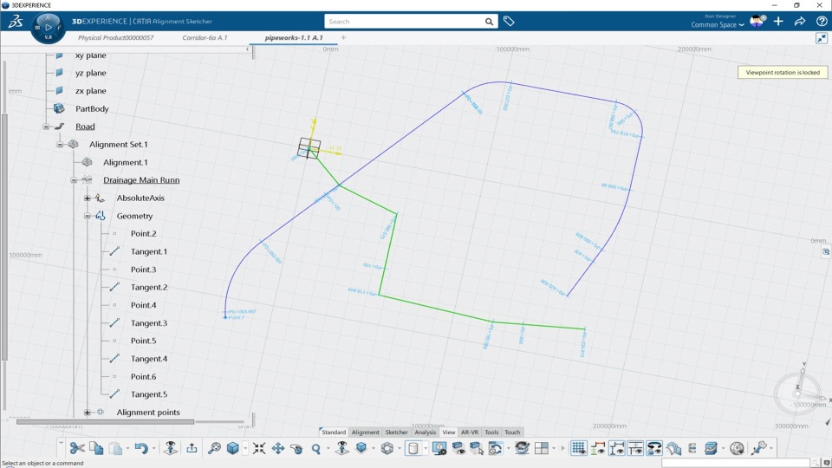Click the four-pane window layout icon

click(x=542, y=448)
